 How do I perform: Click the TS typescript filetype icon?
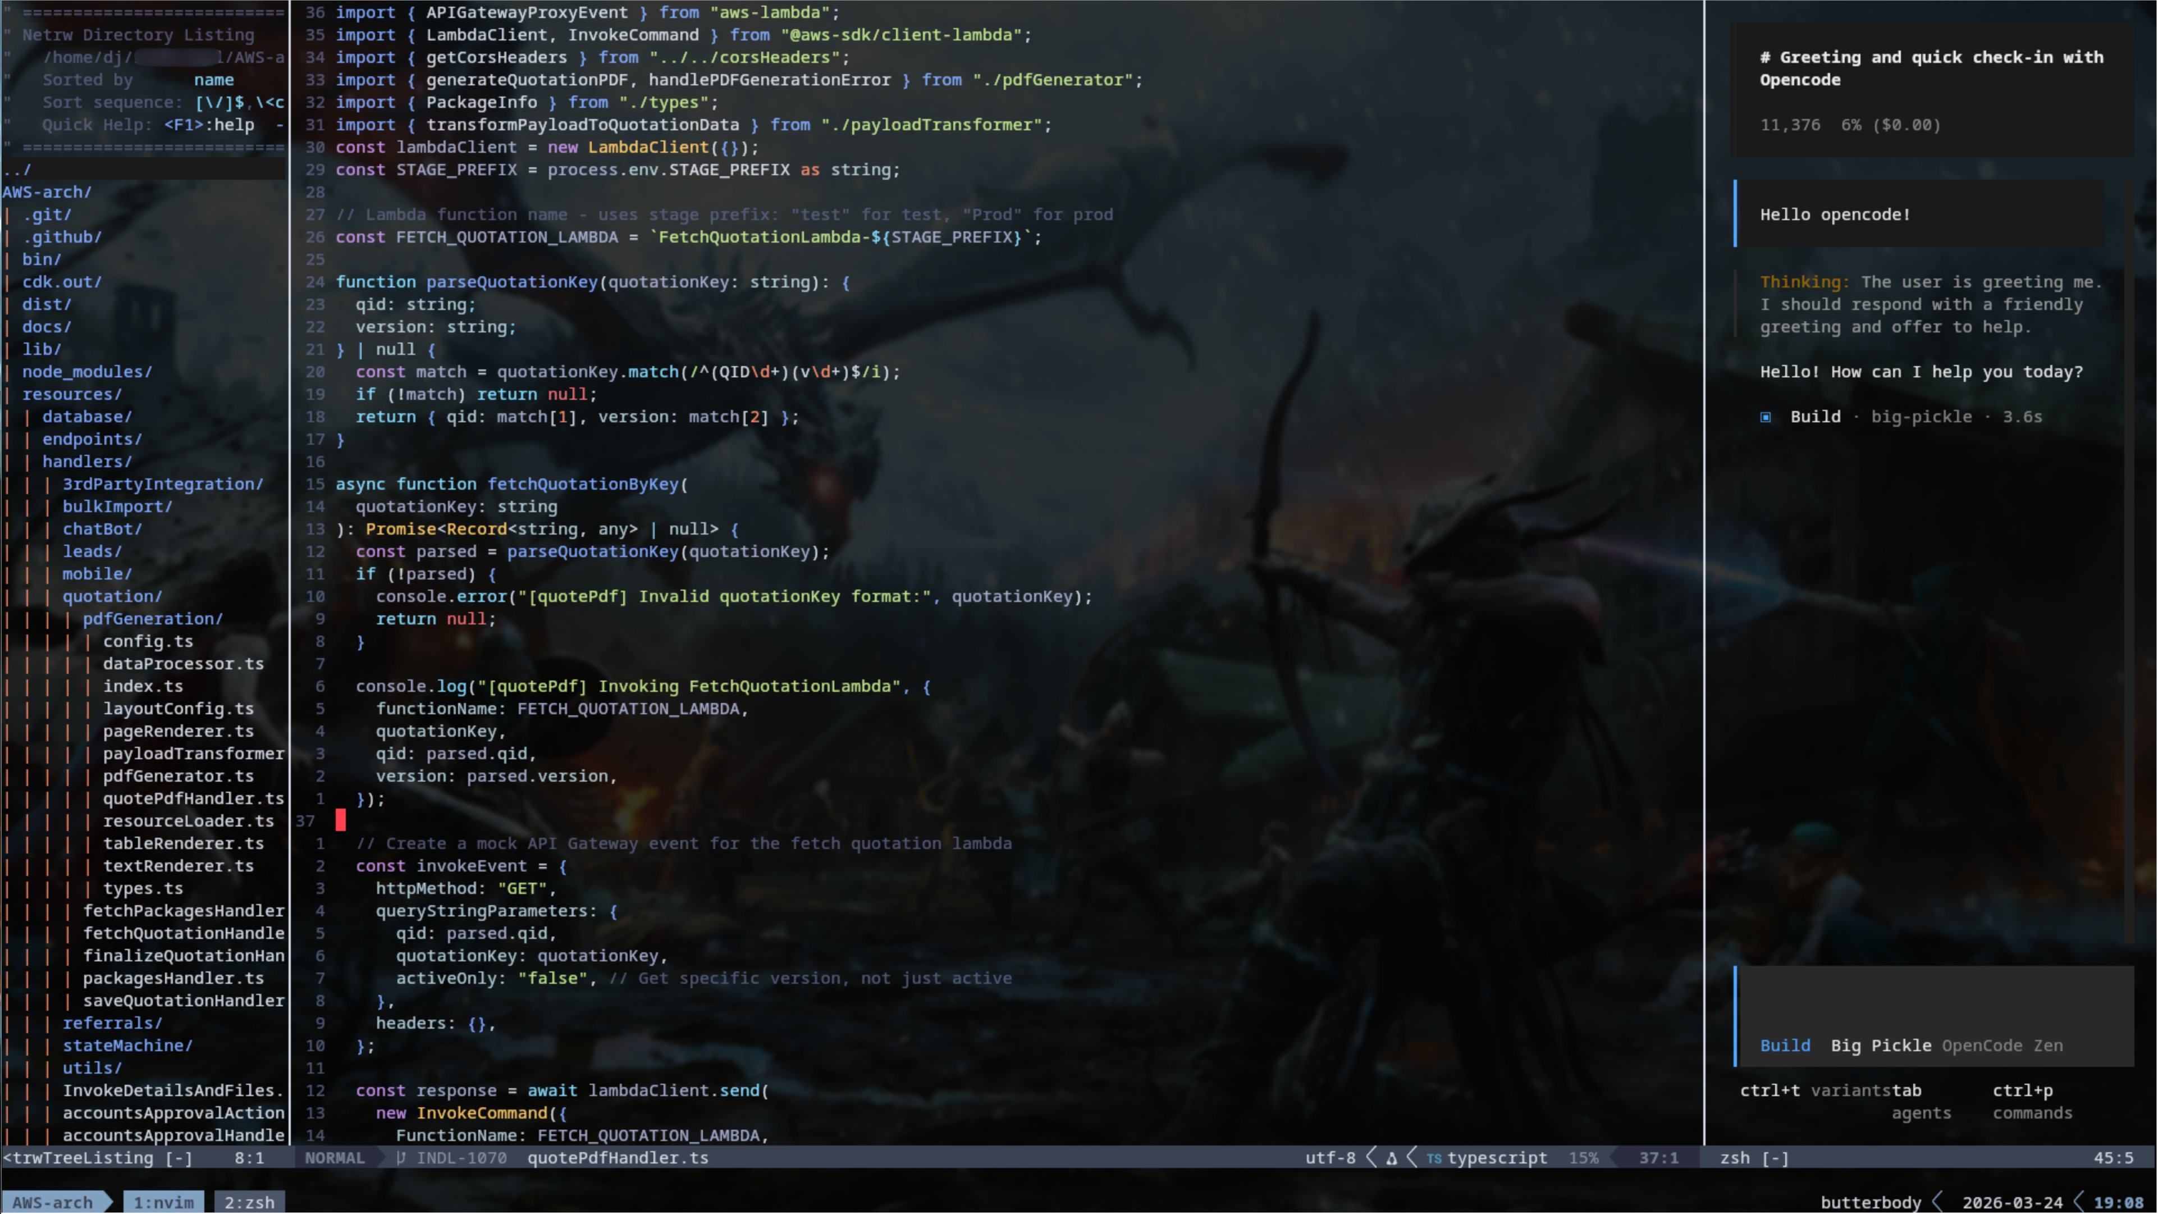pyautogui.click(x=1434, y=1159)
